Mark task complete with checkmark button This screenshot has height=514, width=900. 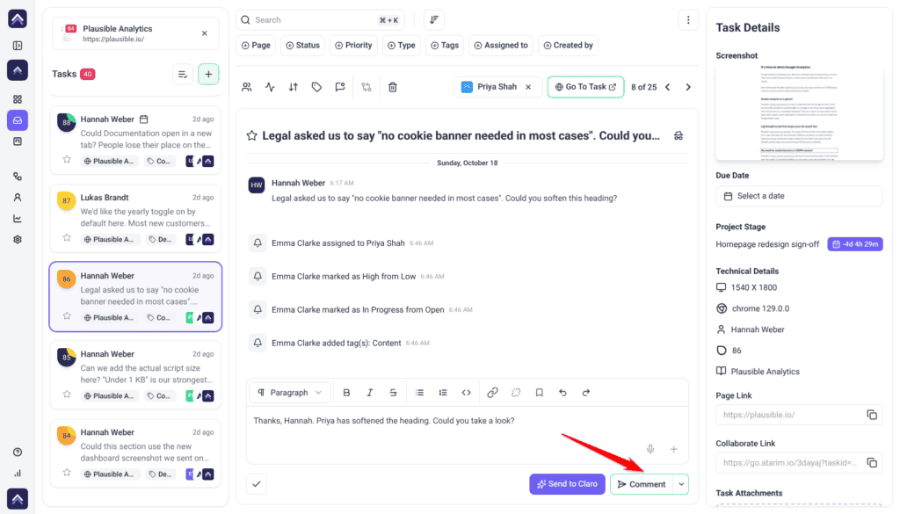point(257,484)
